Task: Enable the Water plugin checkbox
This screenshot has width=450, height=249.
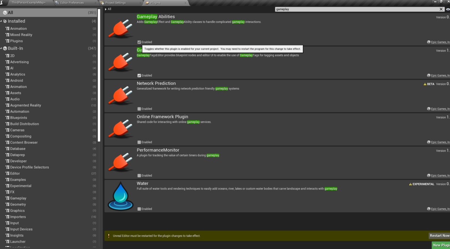Action: [139, 209]
